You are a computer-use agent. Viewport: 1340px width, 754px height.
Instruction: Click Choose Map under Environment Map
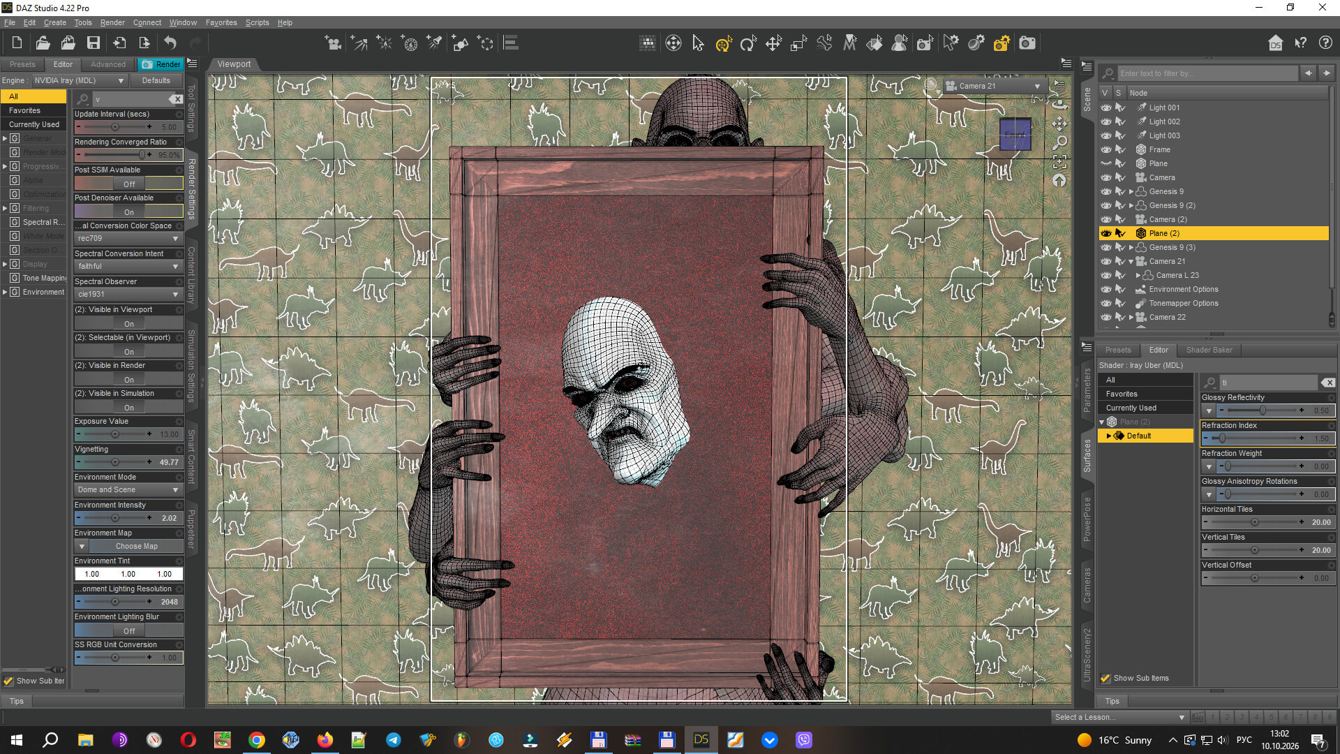[136, 546]
